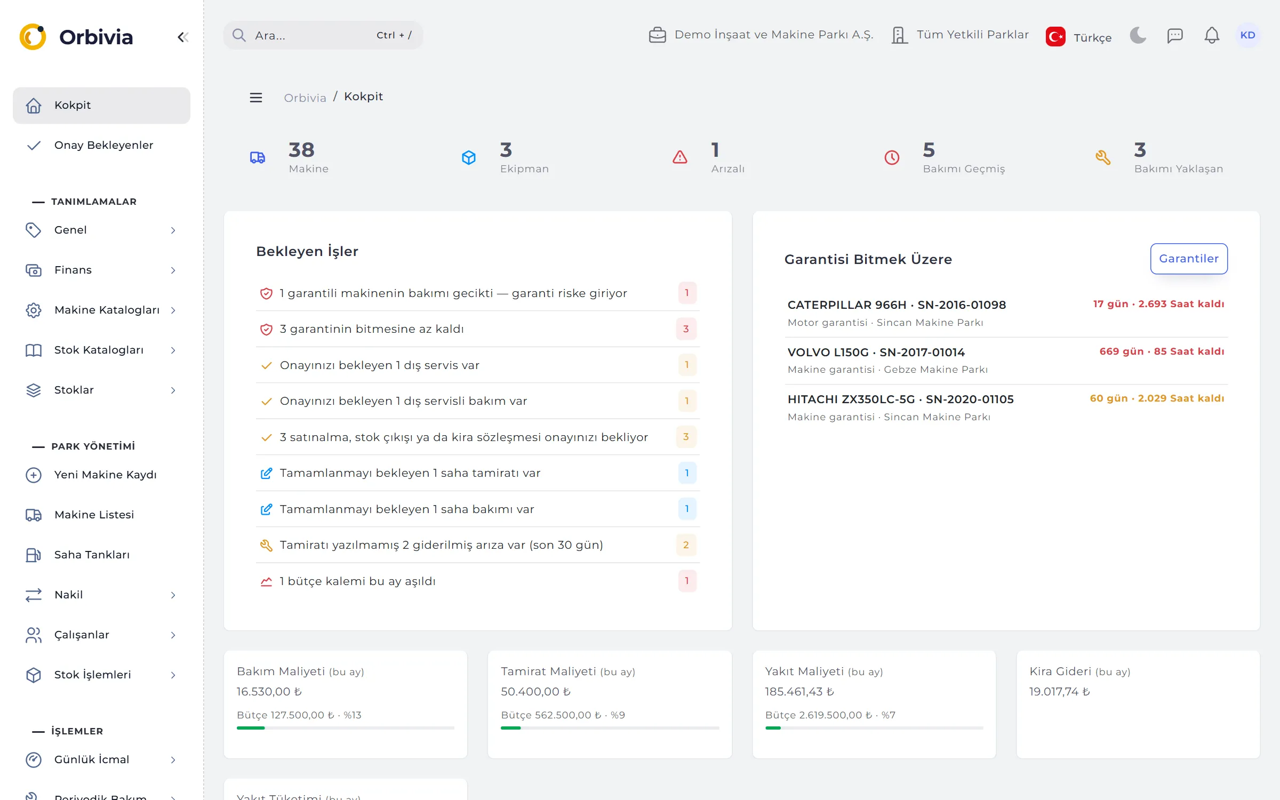Viewport: 1280px width, 800px height.
Task: Click the hamburger menu icon beside breadcrumb
Action: [256, 98]
